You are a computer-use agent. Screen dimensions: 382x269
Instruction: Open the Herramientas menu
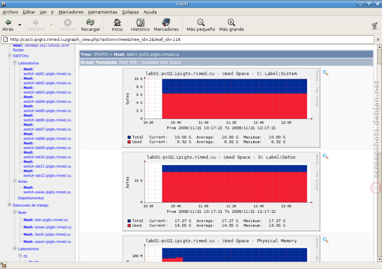(x=103, y=12)
